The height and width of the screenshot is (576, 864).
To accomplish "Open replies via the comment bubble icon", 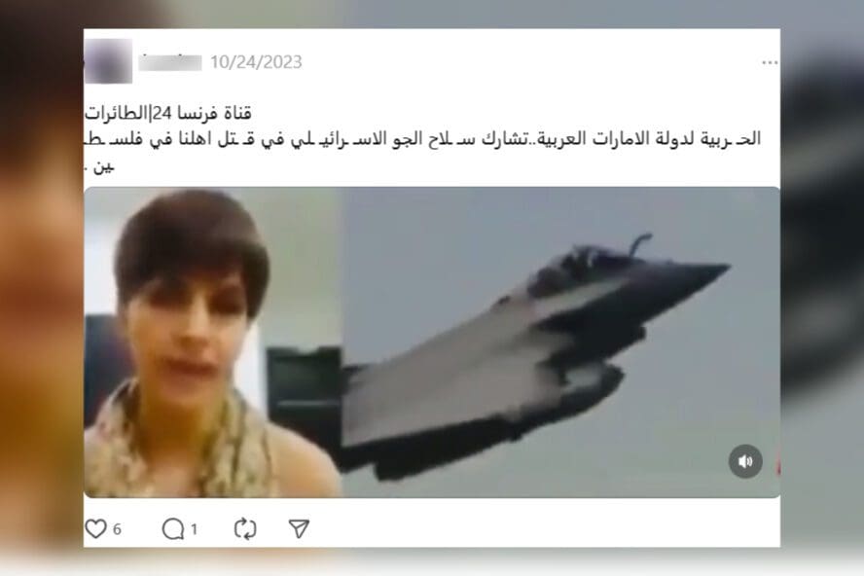I will [x=173, y=529].
